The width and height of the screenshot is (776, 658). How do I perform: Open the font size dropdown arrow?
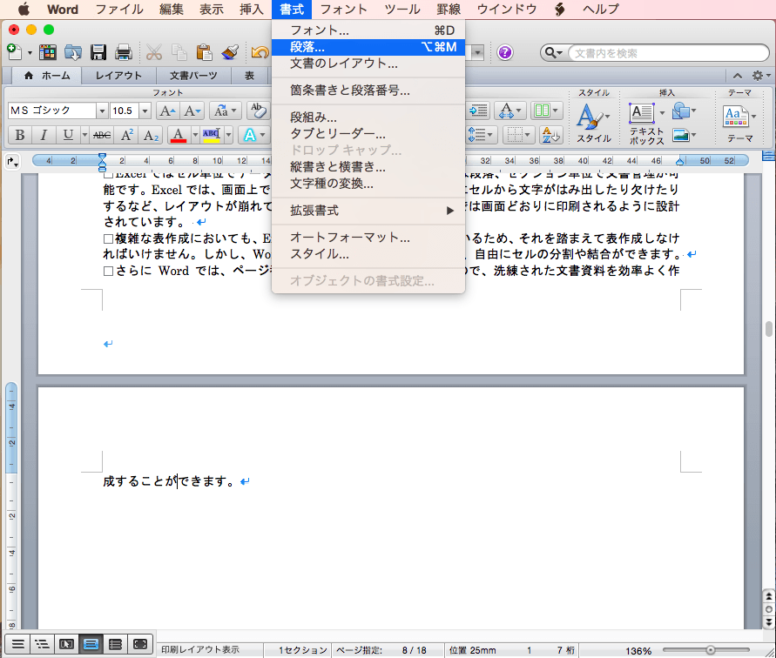pos(145,111)
